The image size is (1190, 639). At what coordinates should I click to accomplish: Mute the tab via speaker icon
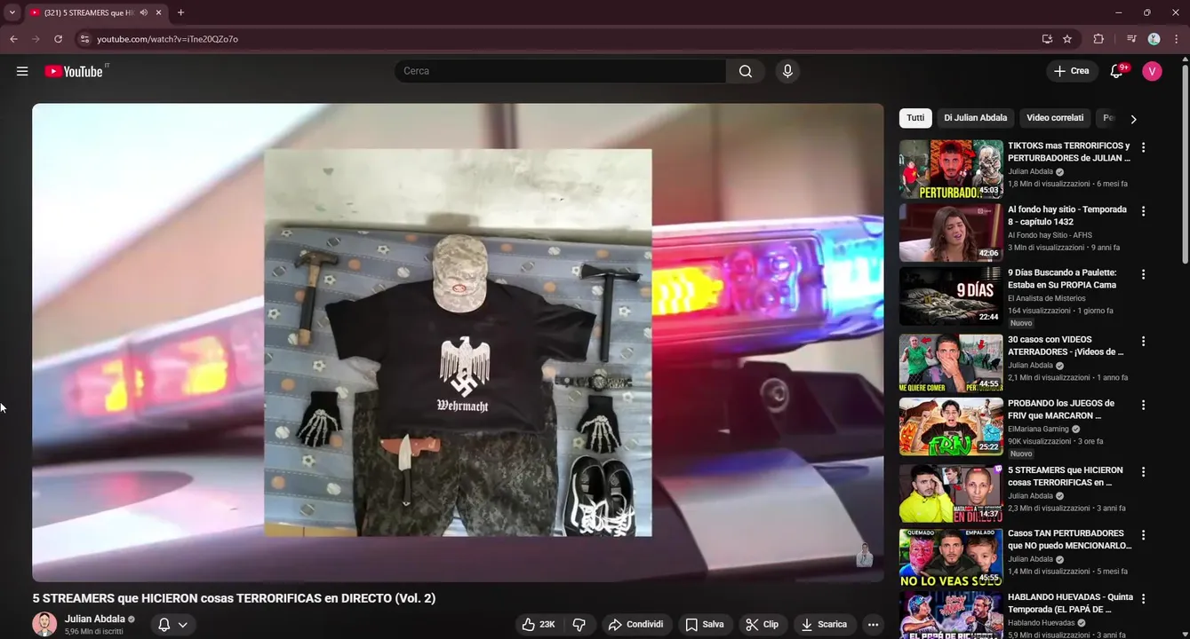143,12
